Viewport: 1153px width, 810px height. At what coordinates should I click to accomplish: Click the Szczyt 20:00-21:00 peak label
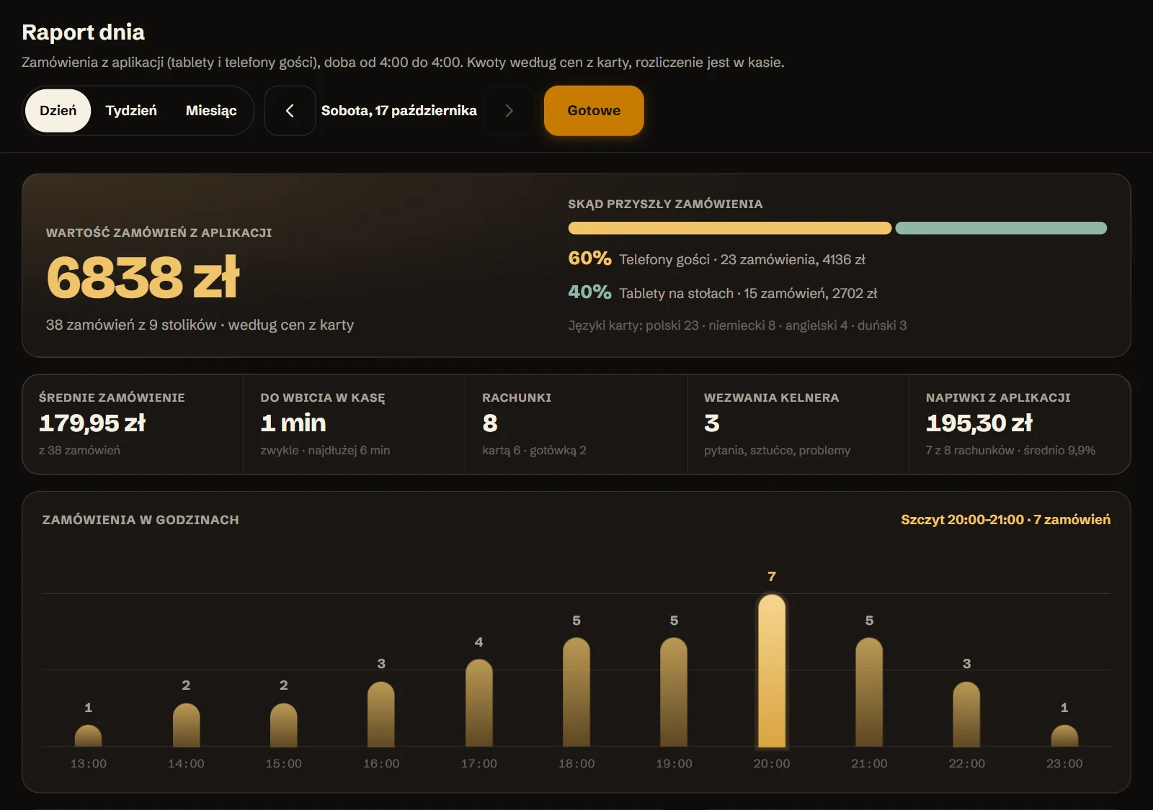(x=1005, y=520)
